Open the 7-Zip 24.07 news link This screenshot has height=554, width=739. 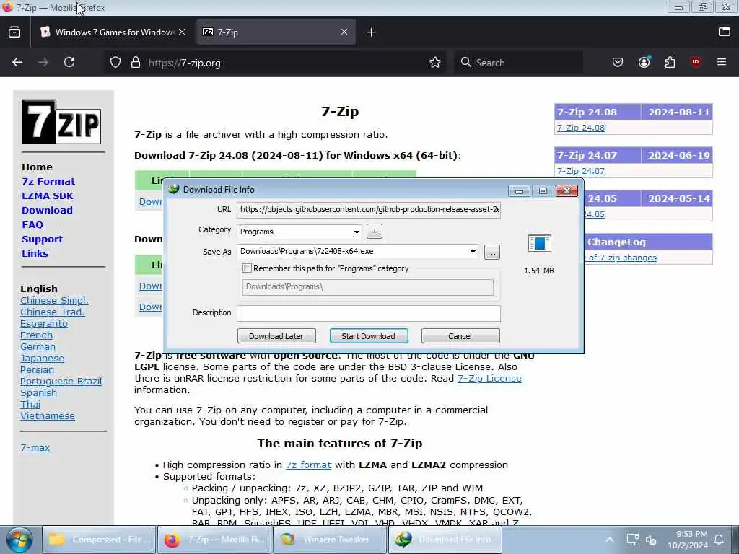click(581, 171)
